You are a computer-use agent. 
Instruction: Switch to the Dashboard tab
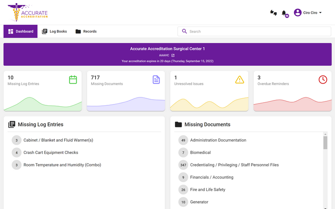(20, 31)
